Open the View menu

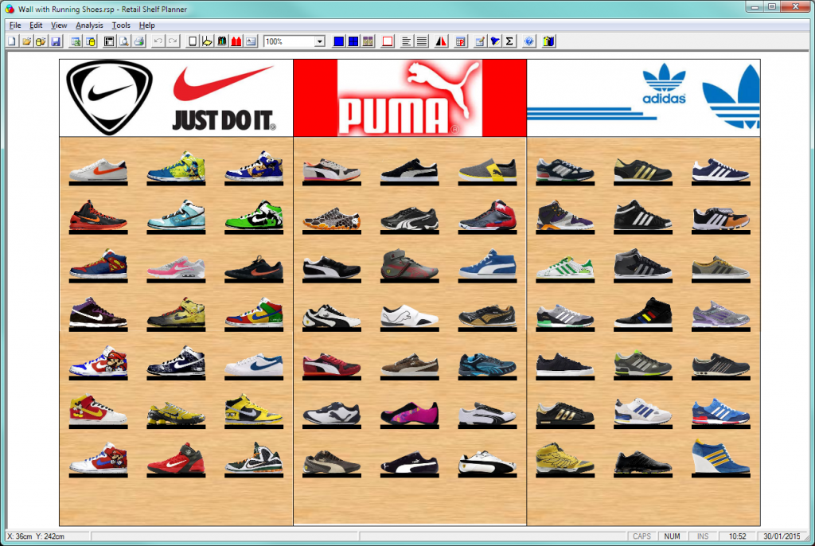59,25
